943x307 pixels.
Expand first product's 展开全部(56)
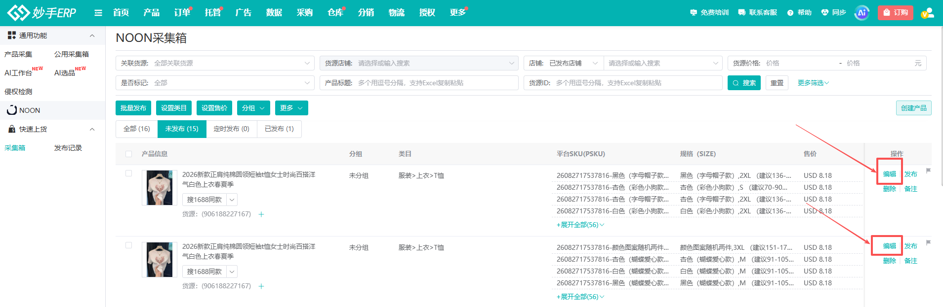580,225
